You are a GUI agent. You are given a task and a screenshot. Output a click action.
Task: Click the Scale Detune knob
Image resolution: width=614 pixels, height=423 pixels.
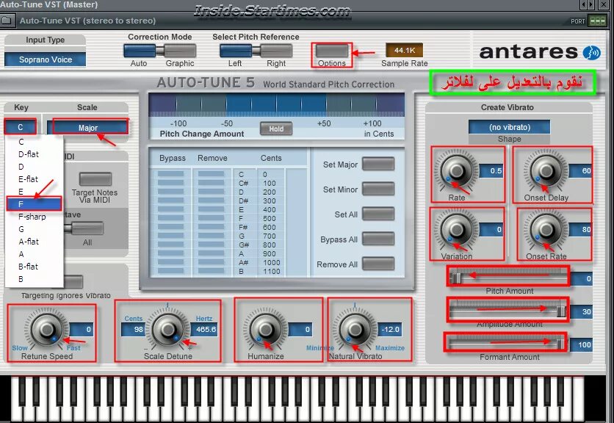168,329
